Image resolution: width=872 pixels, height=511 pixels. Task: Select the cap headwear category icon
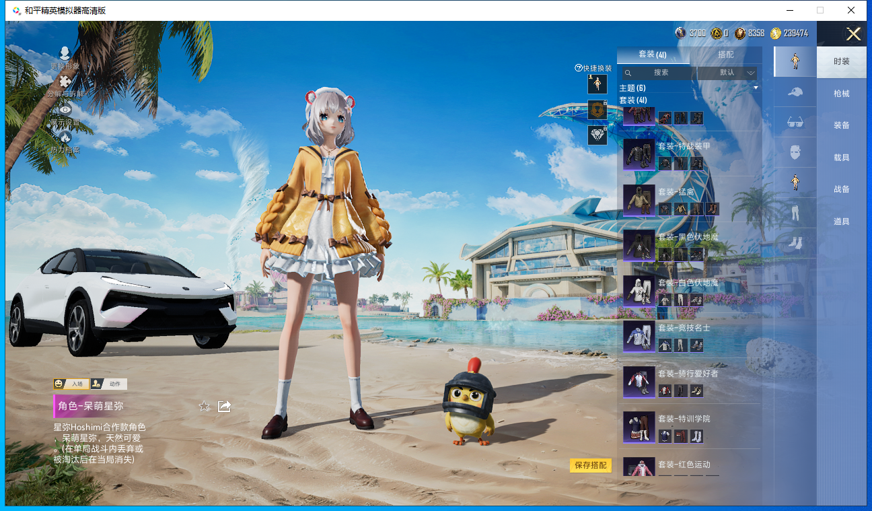click(795, 92)
